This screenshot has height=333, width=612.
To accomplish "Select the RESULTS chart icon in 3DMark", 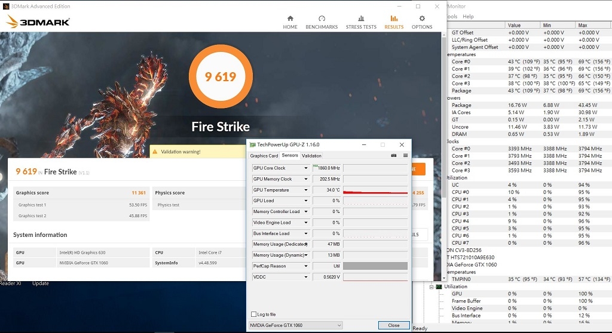I will 394,18.
